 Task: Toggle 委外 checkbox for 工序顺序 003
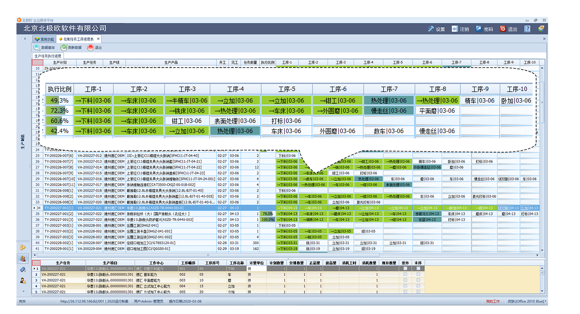tap(405, 280)
